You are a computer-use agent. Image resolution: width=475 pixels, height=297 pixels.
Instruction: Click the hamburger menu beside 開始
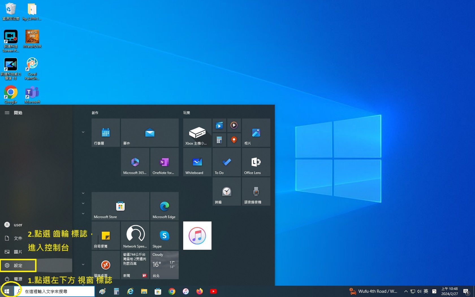click(x=7, y=113)
